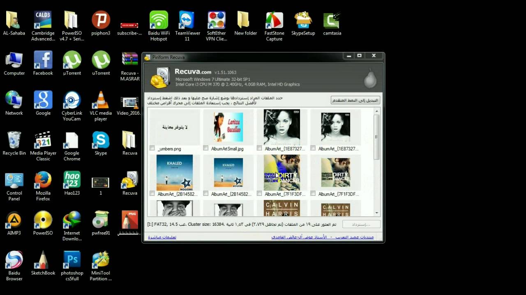Launch FastStone Capture shortcut

point(274,26)
